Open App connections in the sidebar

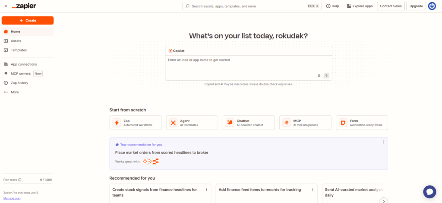click(x=28, y=64)
